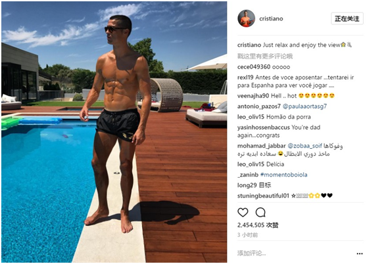Visit commenter rexl19's profile

click(245, 77)
